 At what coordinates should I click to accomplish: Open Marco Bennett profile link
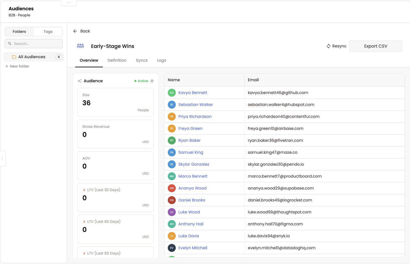tap(193, 176)
